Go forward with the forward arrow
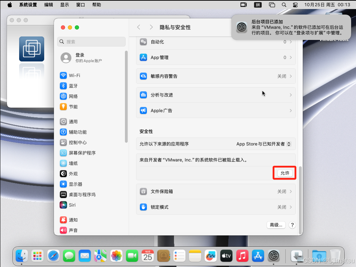 coord(151,27)
